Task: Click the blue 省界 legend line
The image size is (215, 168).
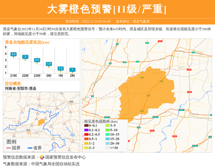Action: point(29,148)
